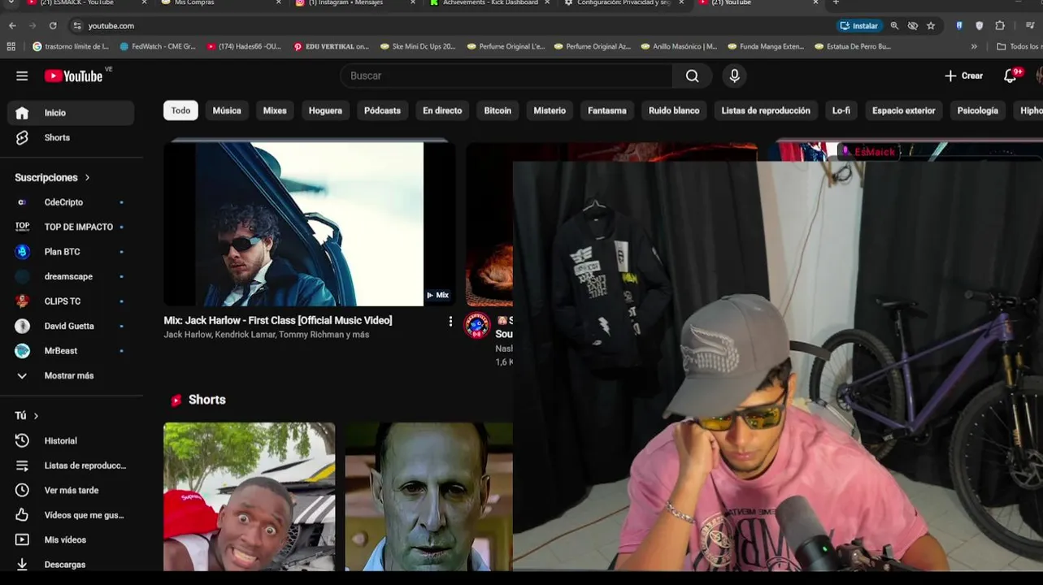Expand the Suscripciones section chevron
The width and height of the screenshot is (1043, 585).
pyautogui.click(x=87, y=177)
